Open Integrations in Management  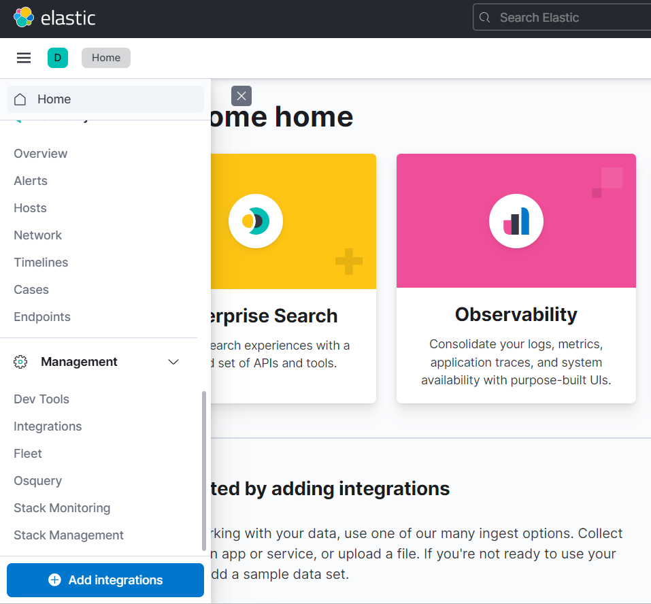click(48, 426)
